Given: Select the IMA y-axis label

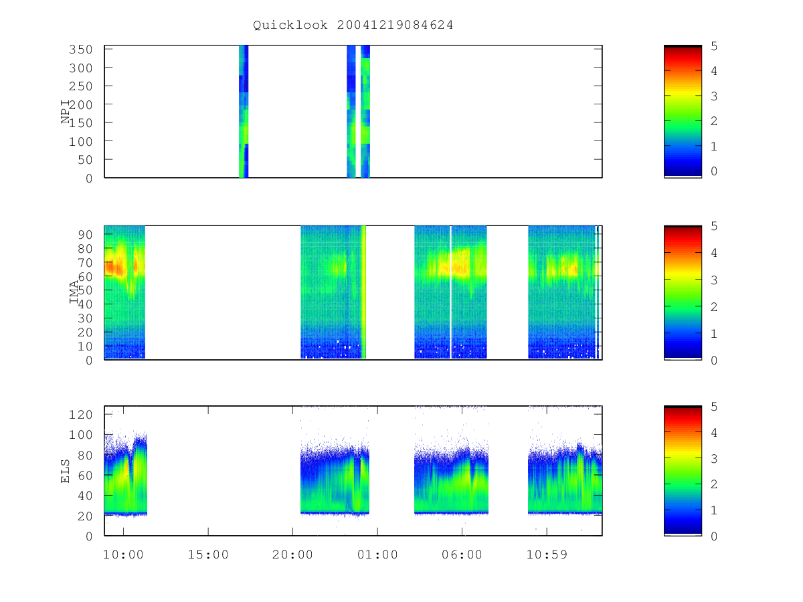Looking at the screenshot, I should coord(74,292).
